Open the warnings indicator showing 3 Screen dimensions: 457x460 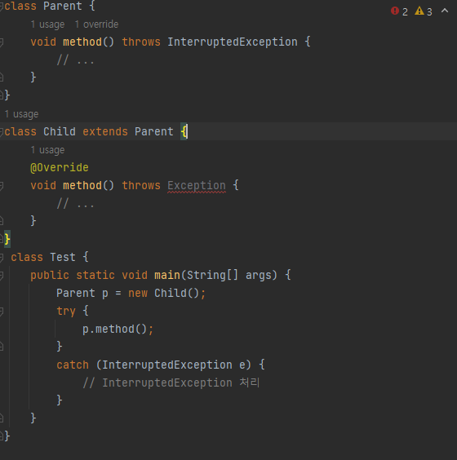click(424, 11)
